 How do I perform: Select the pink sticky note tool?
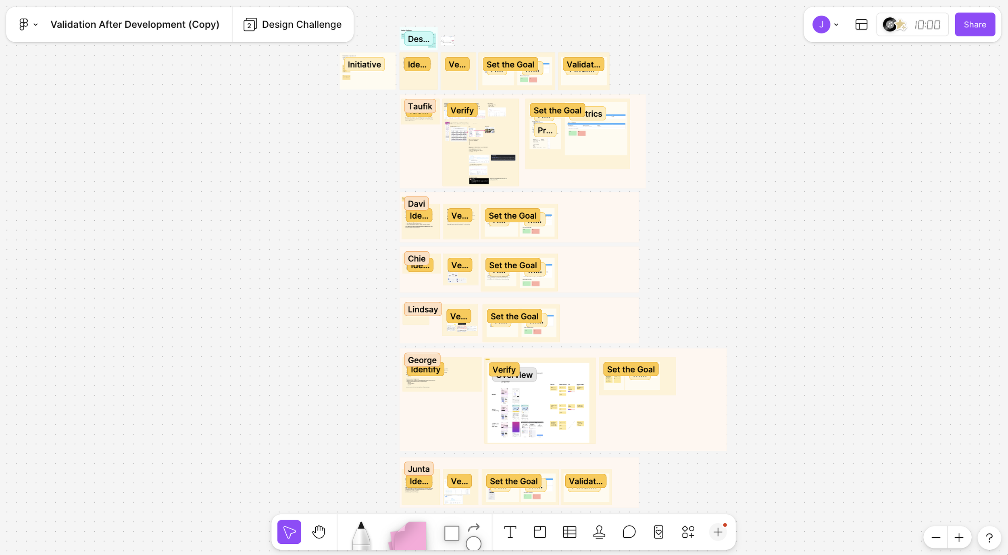[408, 536]
